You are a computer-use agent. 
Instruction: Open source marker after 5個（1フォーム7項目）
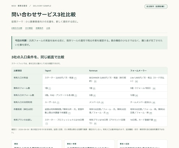point(154,88)
